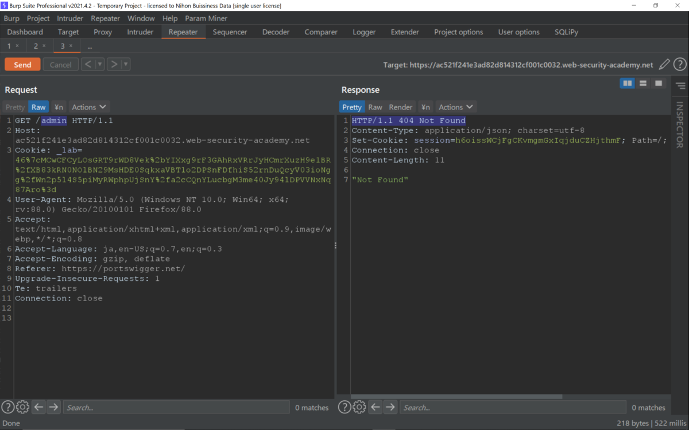Switch to the Dashboard tab
The image size is (689, 430).
pyautogui.click(x=25, y=32)
